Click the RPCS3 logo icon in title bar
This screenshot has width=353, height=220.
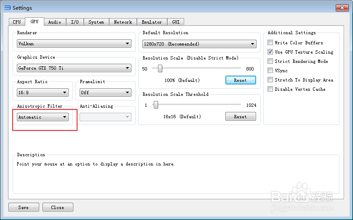[x=8, y=8]
